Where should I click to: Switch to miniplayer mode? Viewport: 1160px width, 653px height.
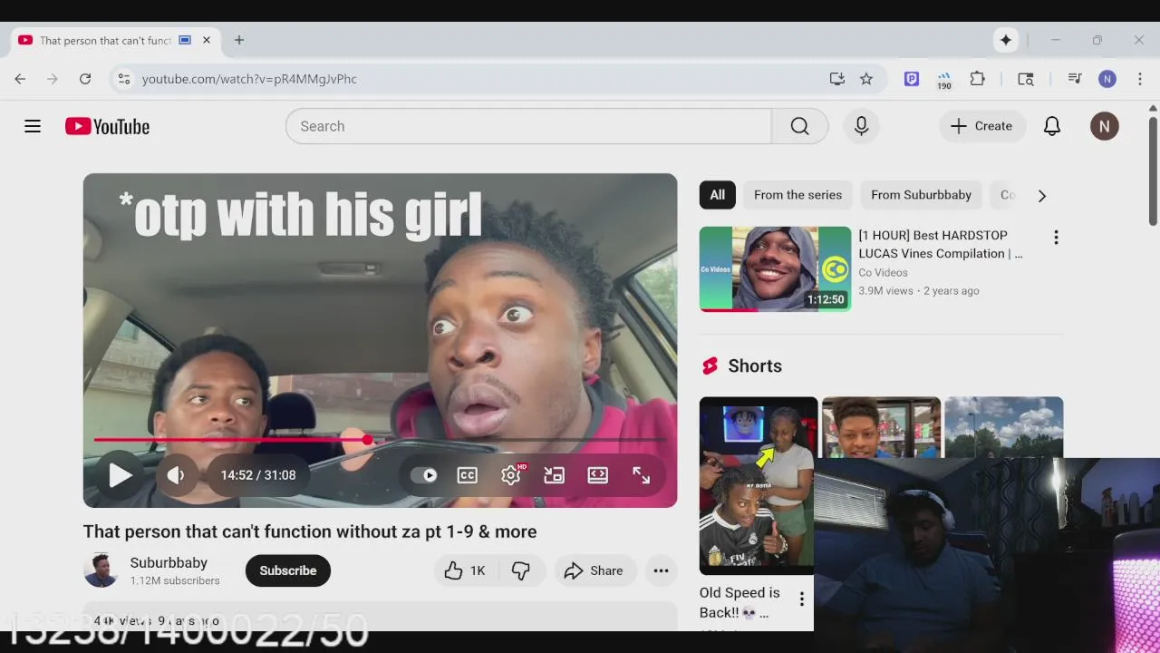[x=554, y=474]
